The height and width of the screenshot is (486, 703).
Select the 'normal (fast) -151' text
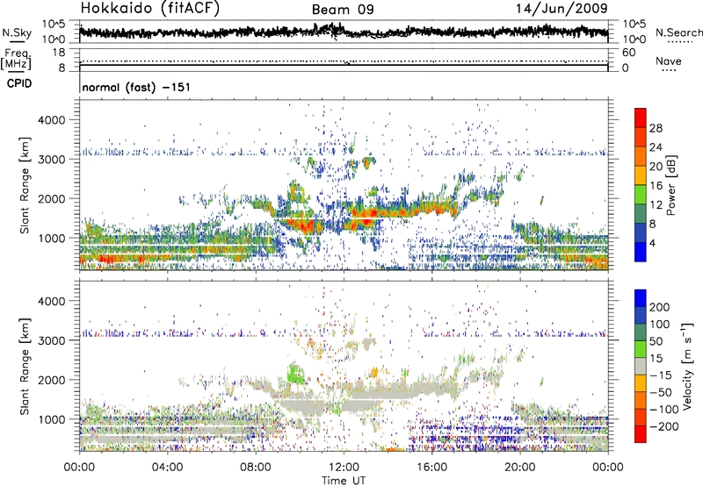[136, 87]
